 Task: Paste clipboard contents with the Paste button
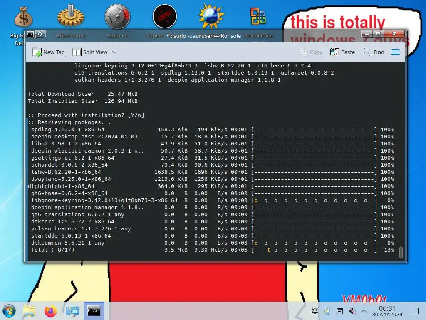[x=343, y=52]
